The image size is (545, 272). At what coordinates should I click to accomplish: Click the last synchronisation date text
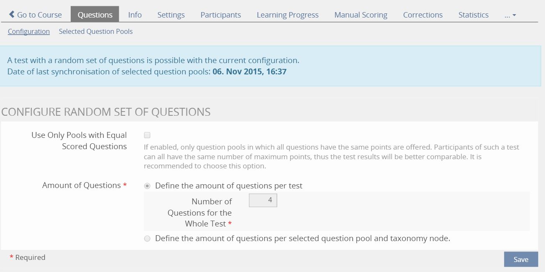point(249,71)
